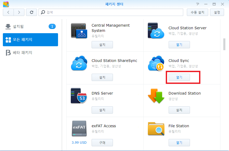Screen dimensions: 229x151
Task: Click the File Station folder icon
Action: (156, 129)
